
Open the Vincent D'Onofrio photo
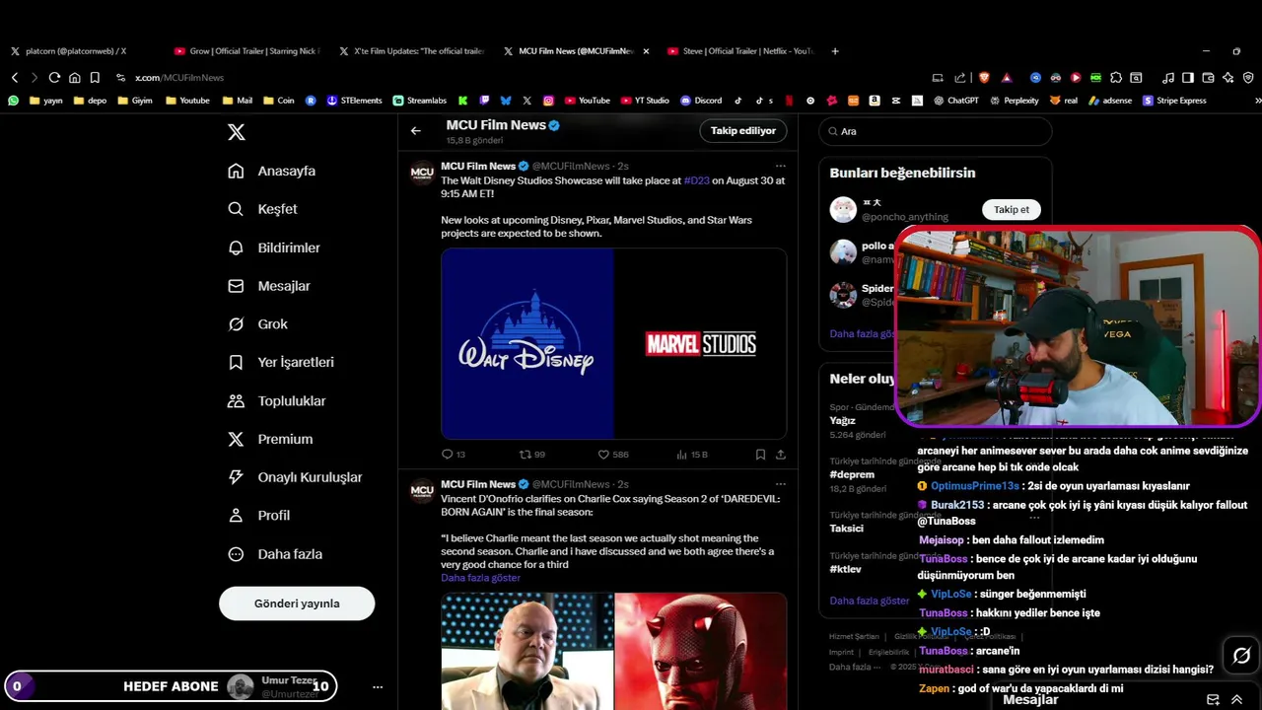click(x=527, y=651)
